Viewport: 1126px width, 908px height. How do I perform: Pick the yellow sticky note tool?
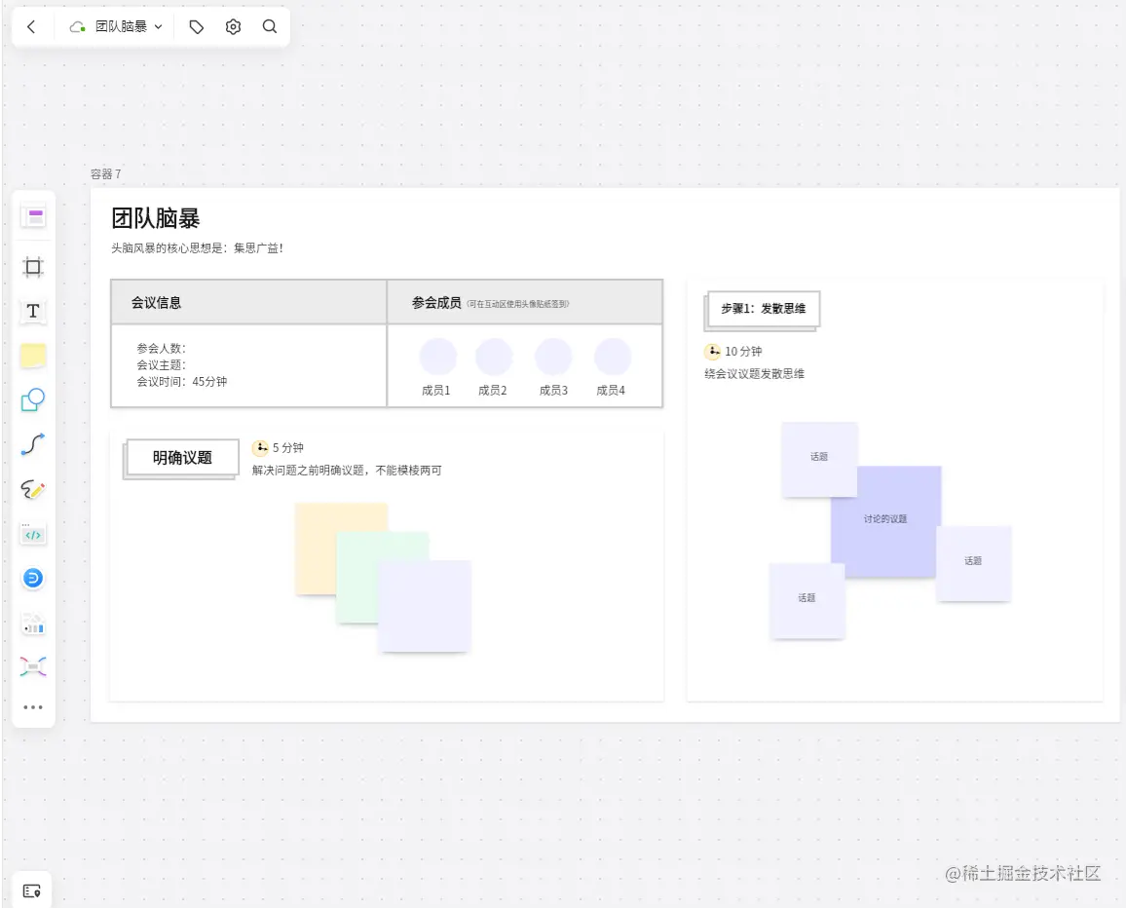click(33, 356)
